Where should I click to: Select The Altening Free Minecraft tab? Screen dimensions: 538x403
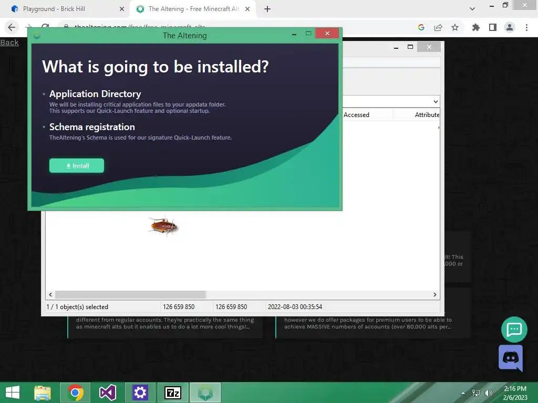tap(193, 9)
